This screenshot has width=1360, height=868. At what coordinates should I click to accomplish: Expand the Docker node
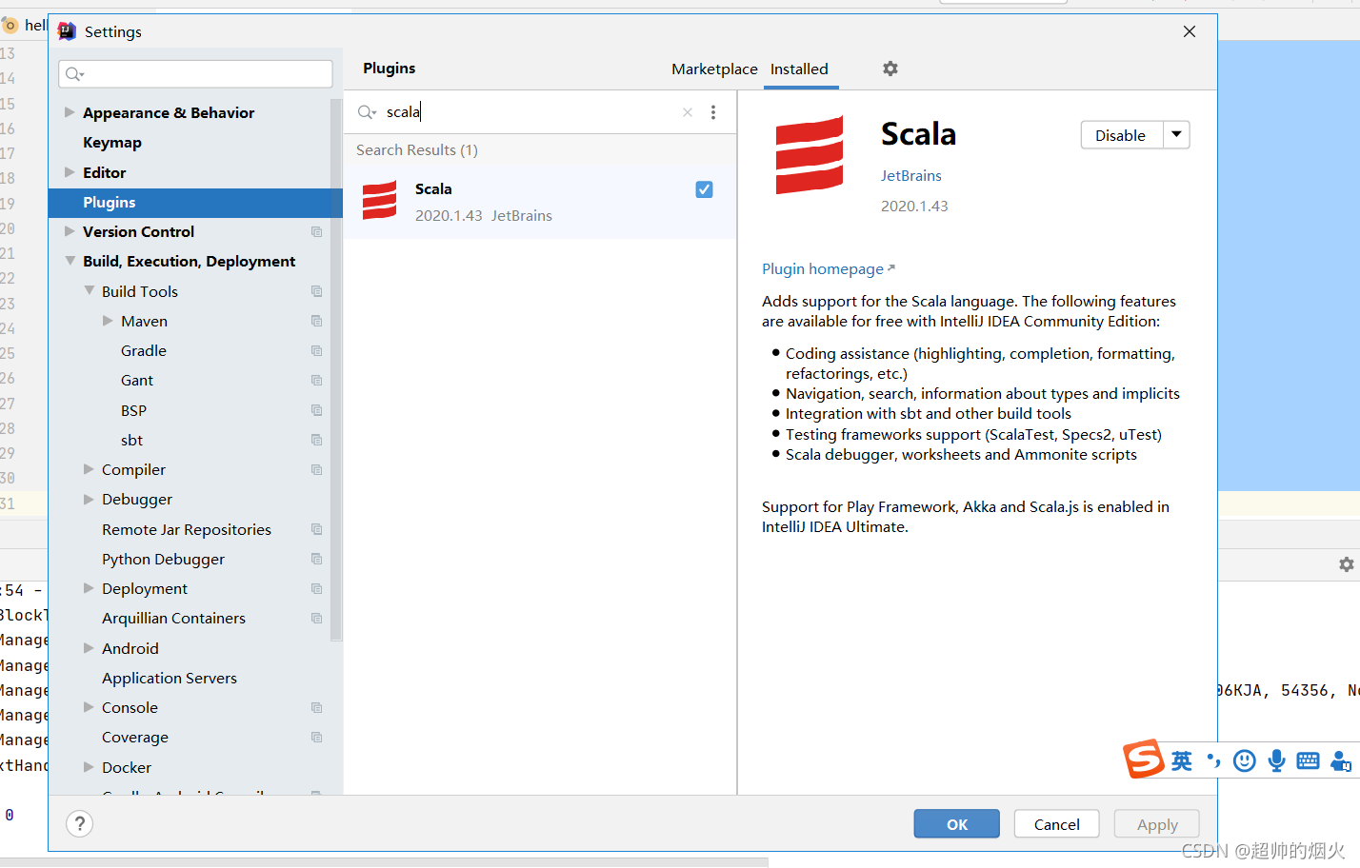point(89,767)
